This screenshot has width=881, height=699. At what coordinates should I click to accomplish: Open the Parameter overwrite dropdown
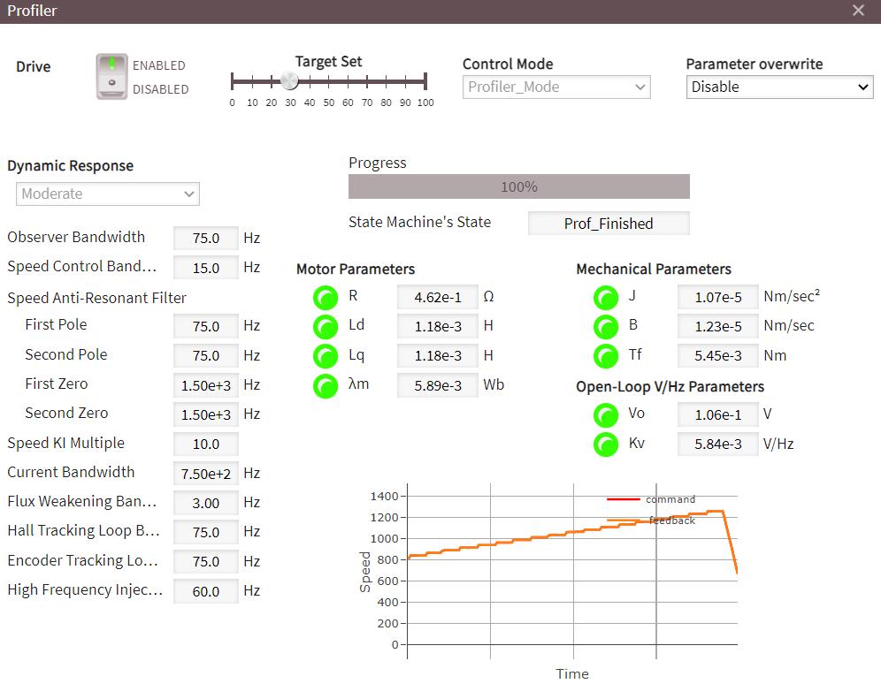click(x=779, y=87)
